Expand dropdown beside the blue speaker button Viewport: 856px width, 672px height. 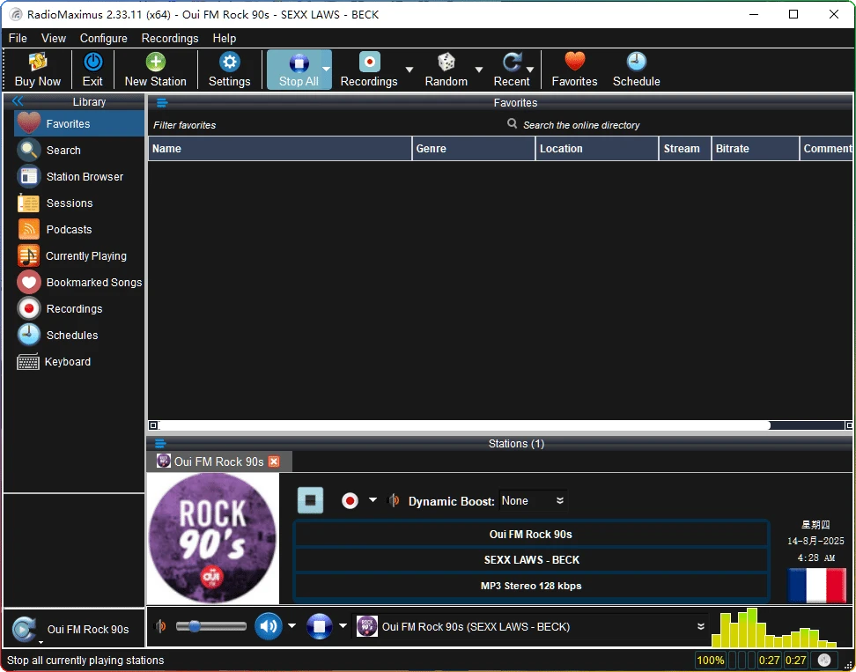(292, 625)
